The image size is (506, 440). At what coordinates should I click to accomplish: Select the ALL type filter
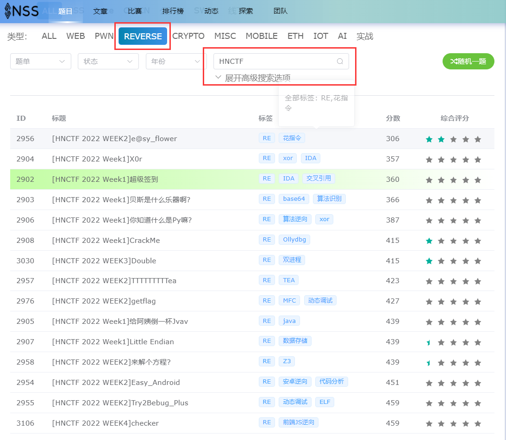tap(49, 36)
